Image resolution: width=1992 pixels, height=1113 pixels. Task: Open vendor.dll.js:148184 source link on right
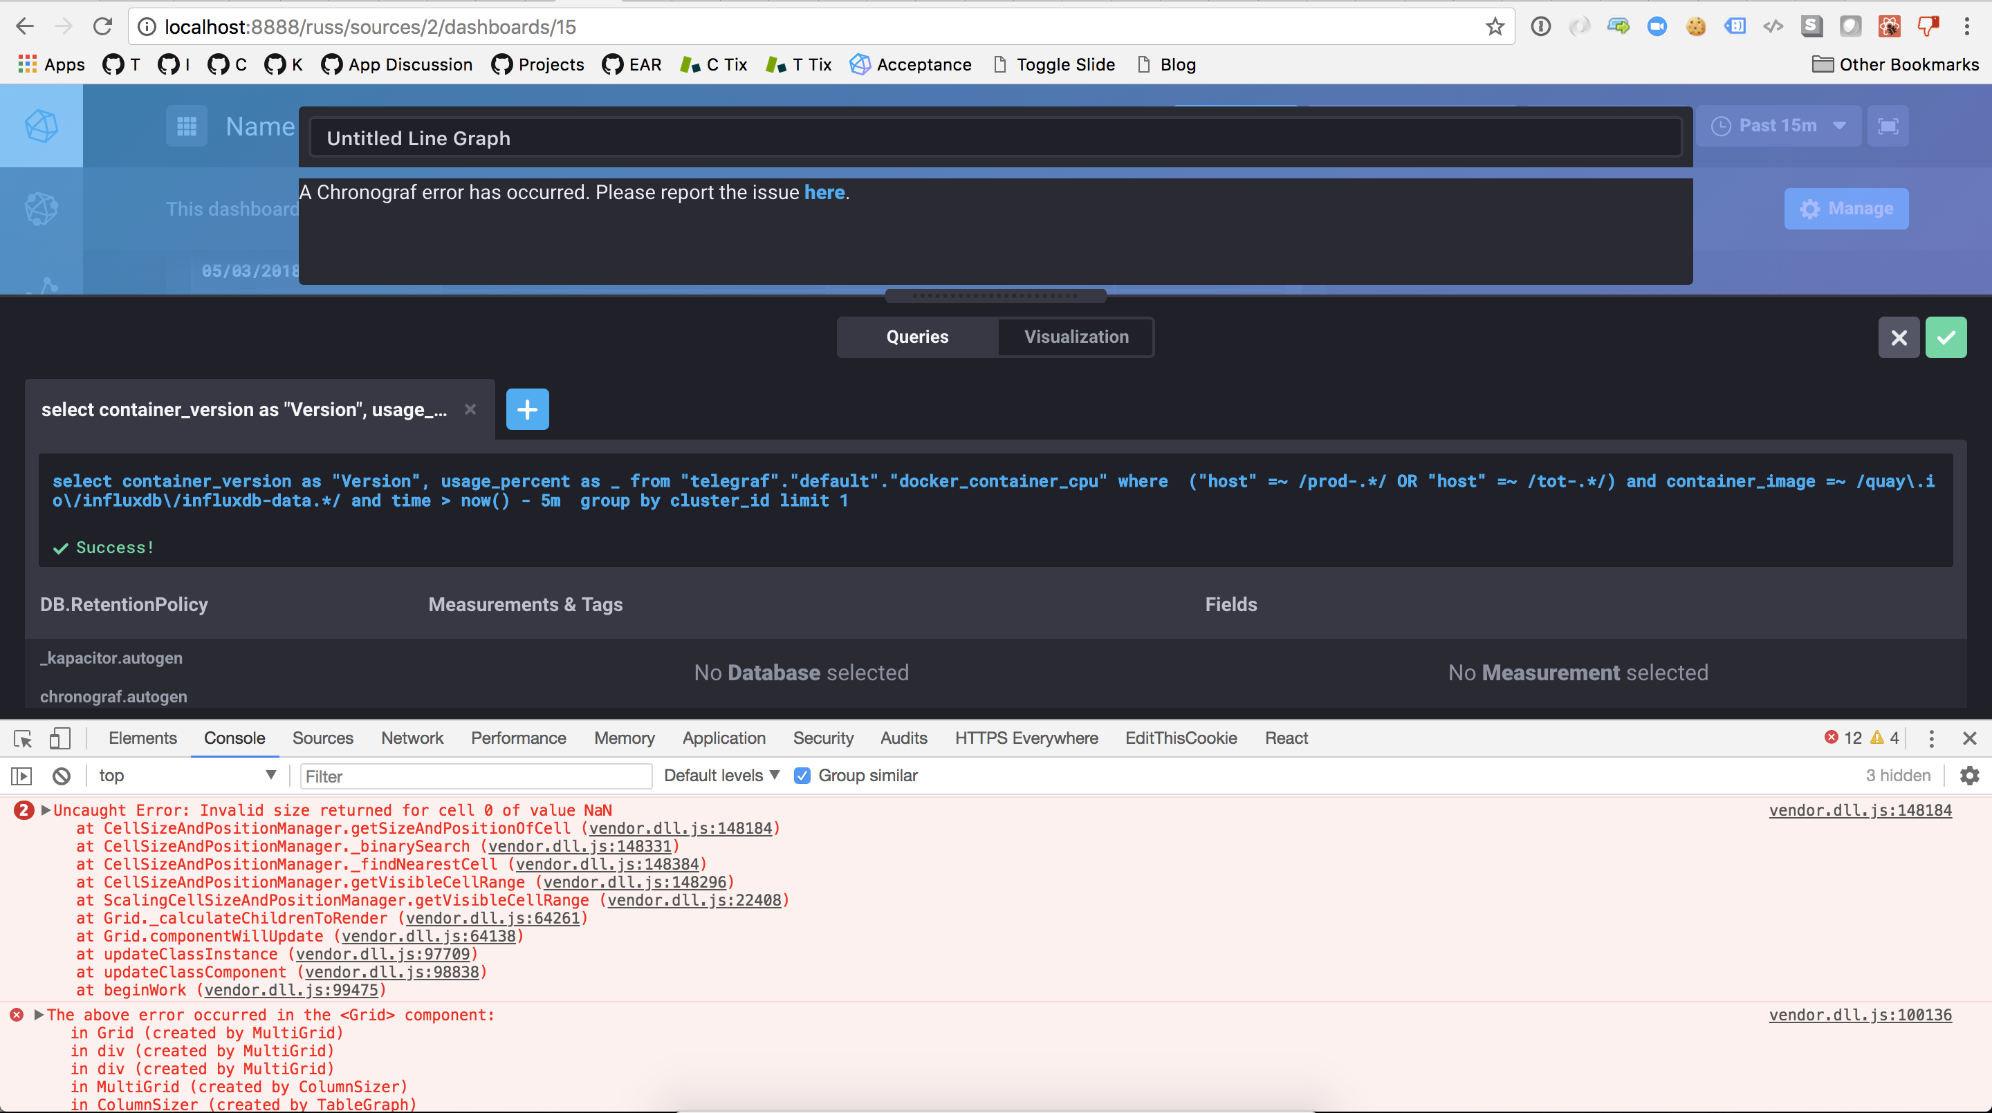coord(1860,810)
